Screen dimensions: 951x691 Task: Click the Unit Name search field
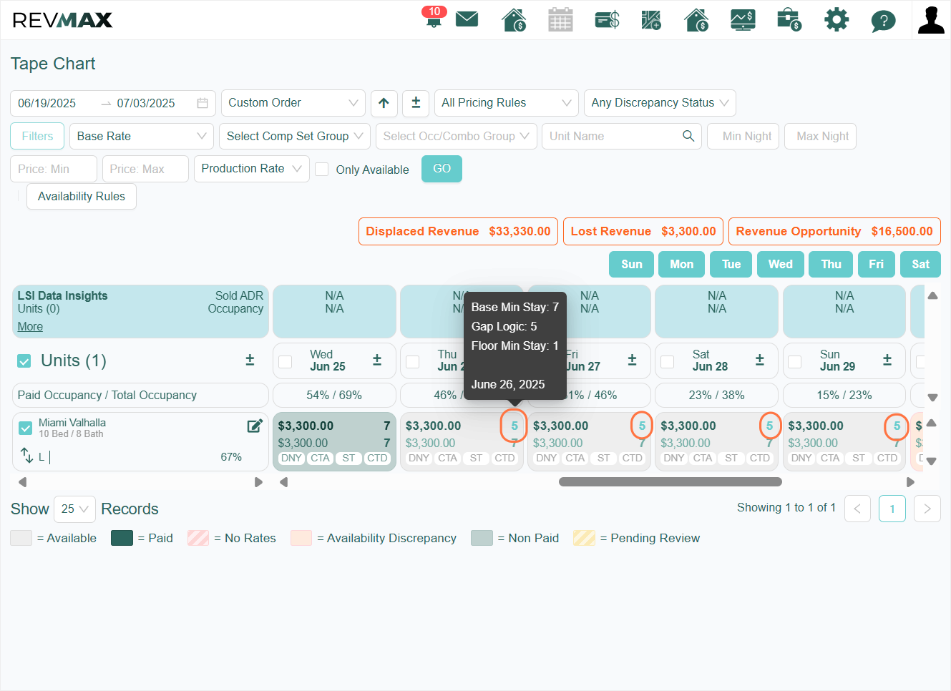[x=620, y=136]
